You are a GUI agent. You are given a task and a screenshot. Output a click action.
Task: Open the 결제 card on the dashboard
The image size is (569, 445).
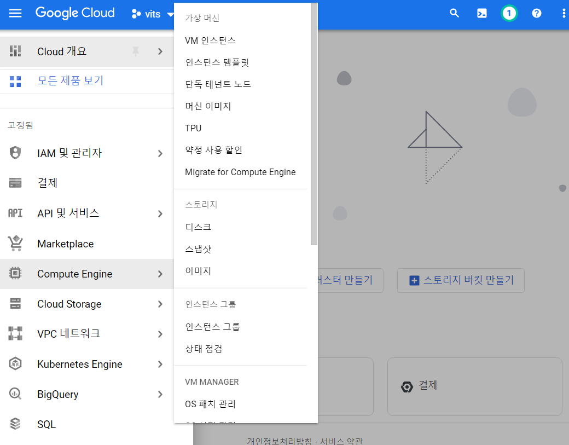point(475,386)
